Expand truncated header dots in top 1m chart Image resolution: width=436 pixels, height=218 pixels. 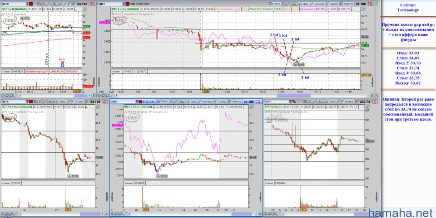click(x=352, y=10)
